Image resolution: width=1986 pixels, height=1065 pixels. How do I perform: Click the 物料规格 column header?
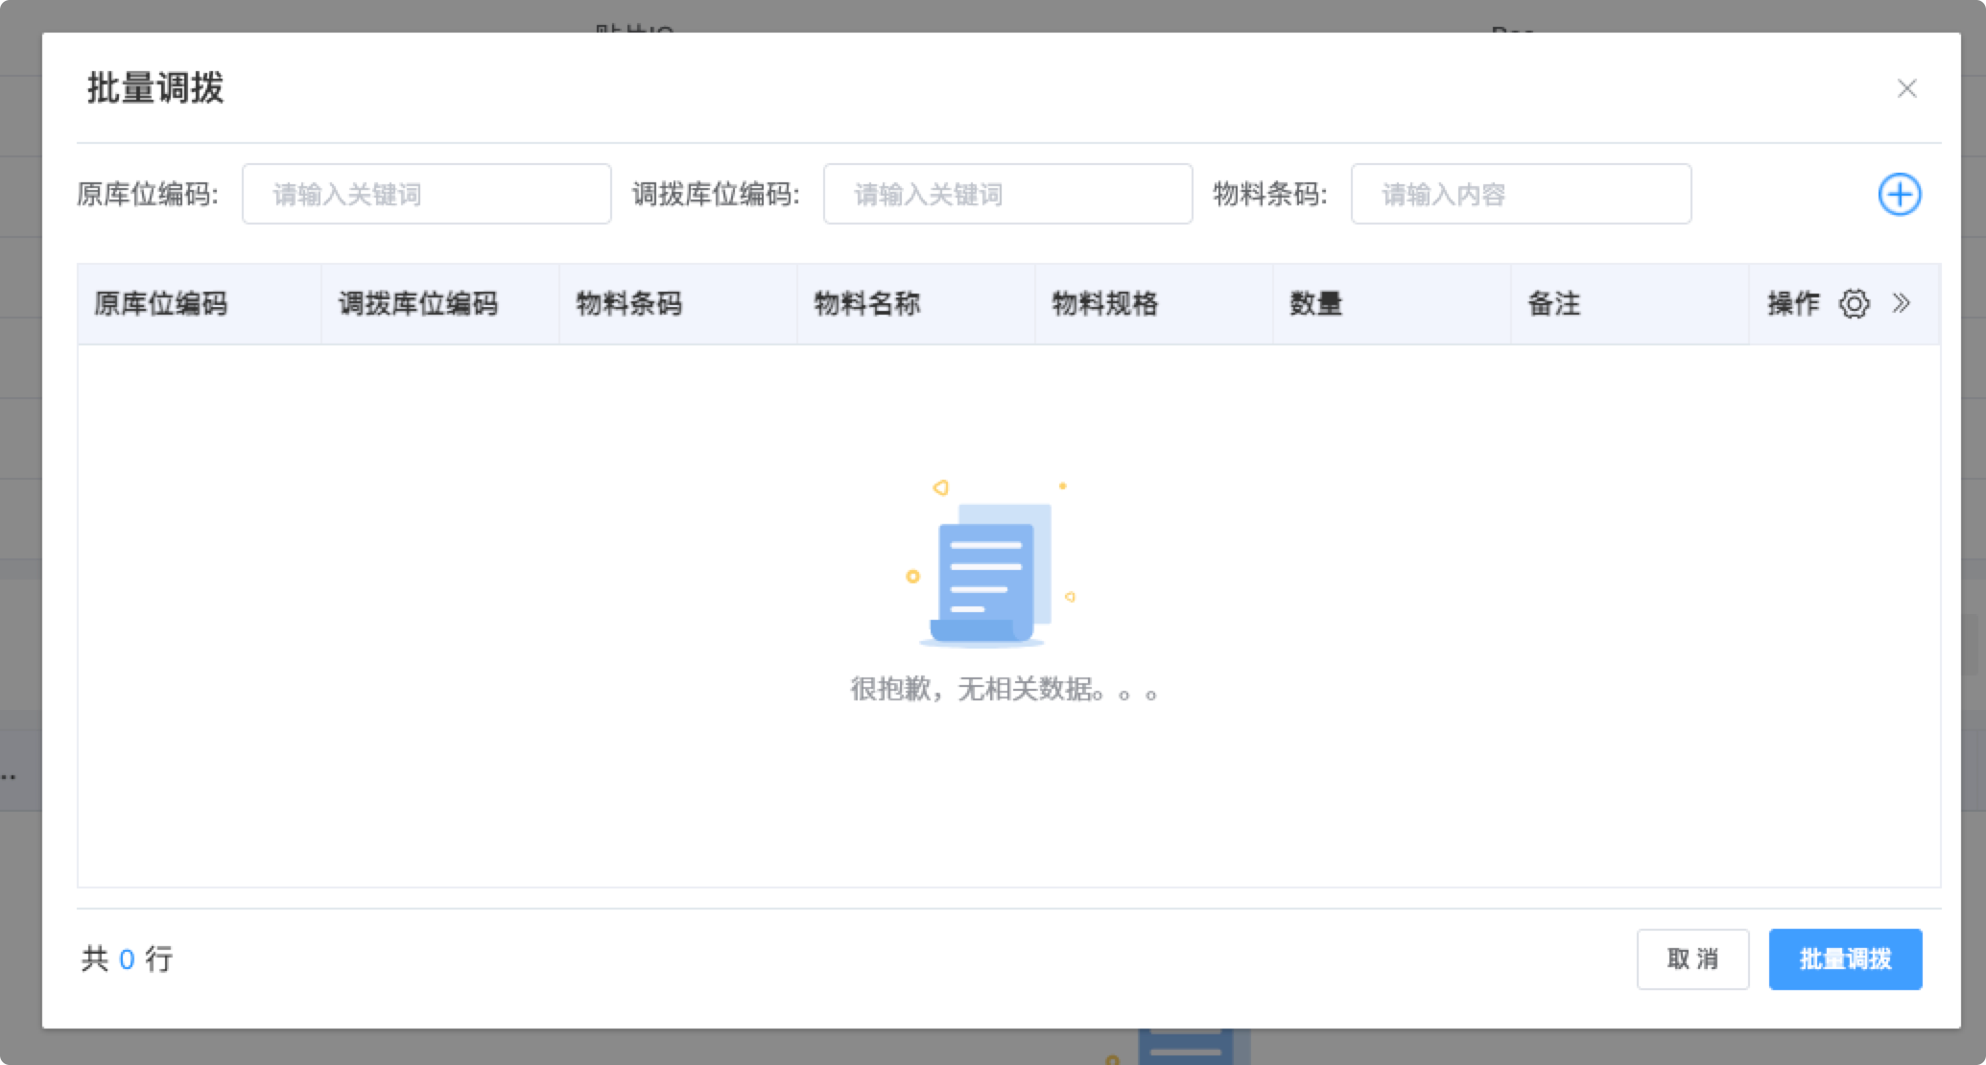tap(1105, 304)
